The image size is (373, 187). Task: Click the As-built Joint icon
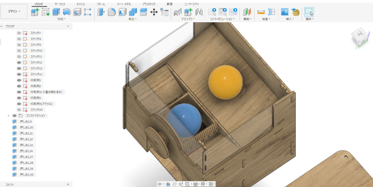click(x=199, y=12)
